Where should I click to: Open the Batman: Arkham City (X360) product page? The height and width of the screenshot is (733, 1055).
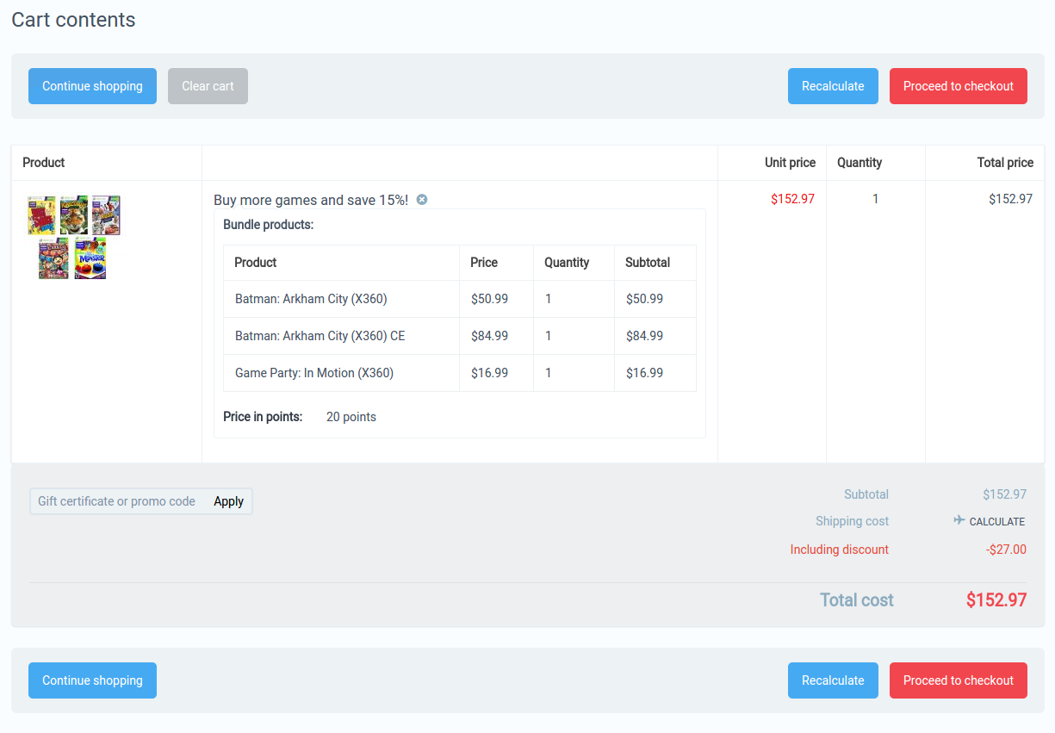312,298
